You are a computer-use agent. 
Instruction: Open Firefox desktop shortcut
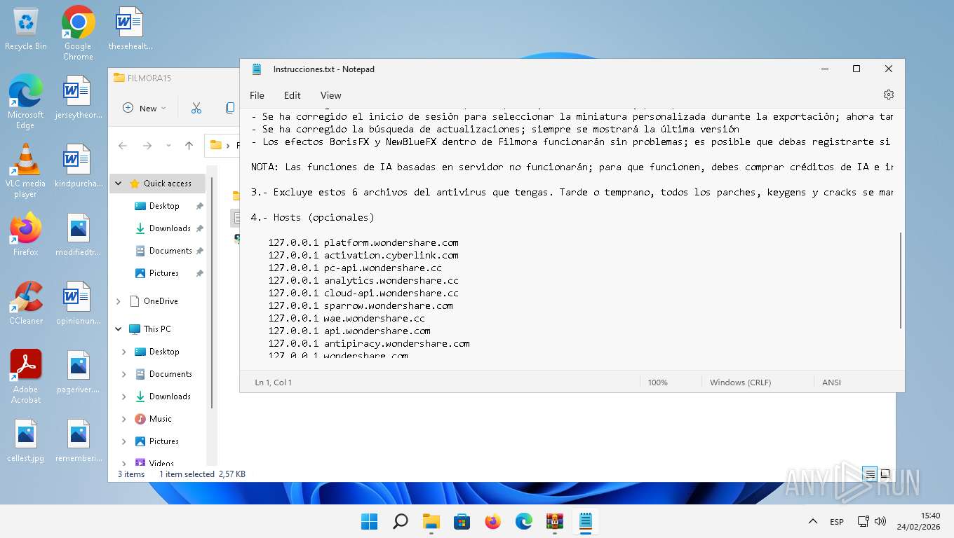point(26,235)
